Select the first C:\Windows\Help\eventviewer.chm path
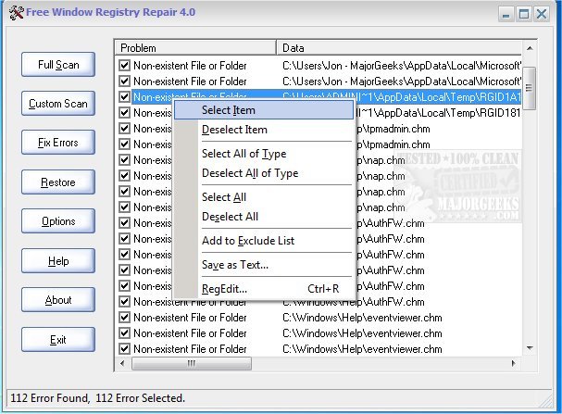Screen dimensions: 562x414 tap(362, 318)
